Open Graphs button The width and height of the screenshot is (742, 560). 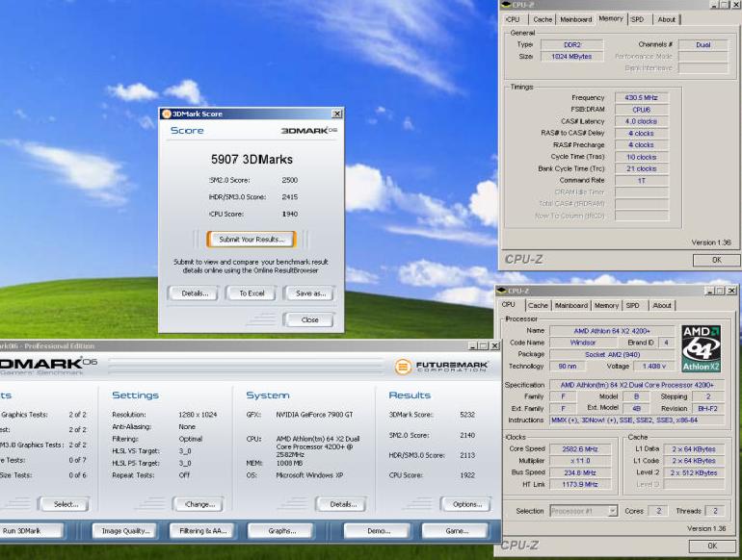point(281,531)
